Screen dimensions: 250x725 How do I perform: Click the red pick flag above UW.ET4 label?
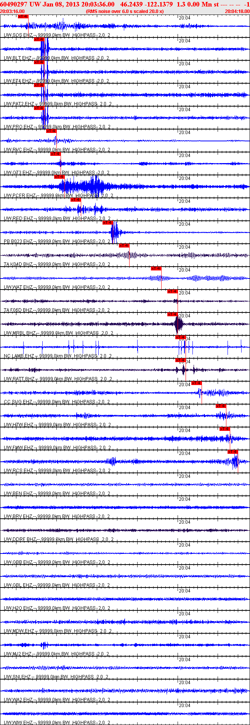pyautogui.click(x=39, y=62)
